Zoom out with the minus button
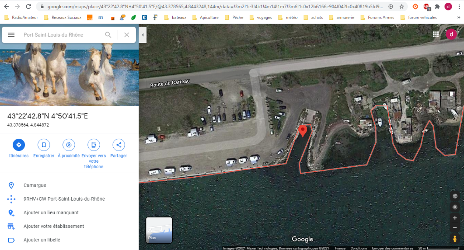Viewport: 464px width, 250px height. pos(455,227)
